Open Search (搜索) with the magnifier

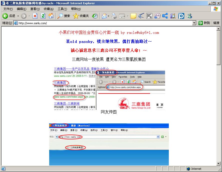(x=64, y=16)
